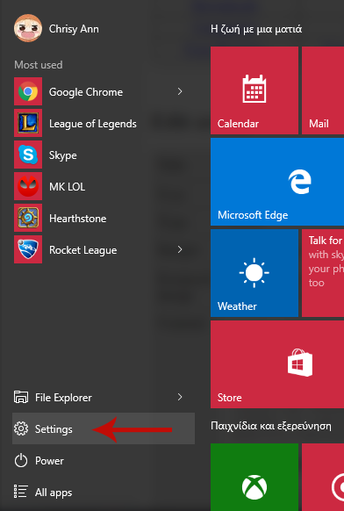Open the Microsoft Edge tile
This screenshot has height=511, width=344.
click(x=277, y=182)
